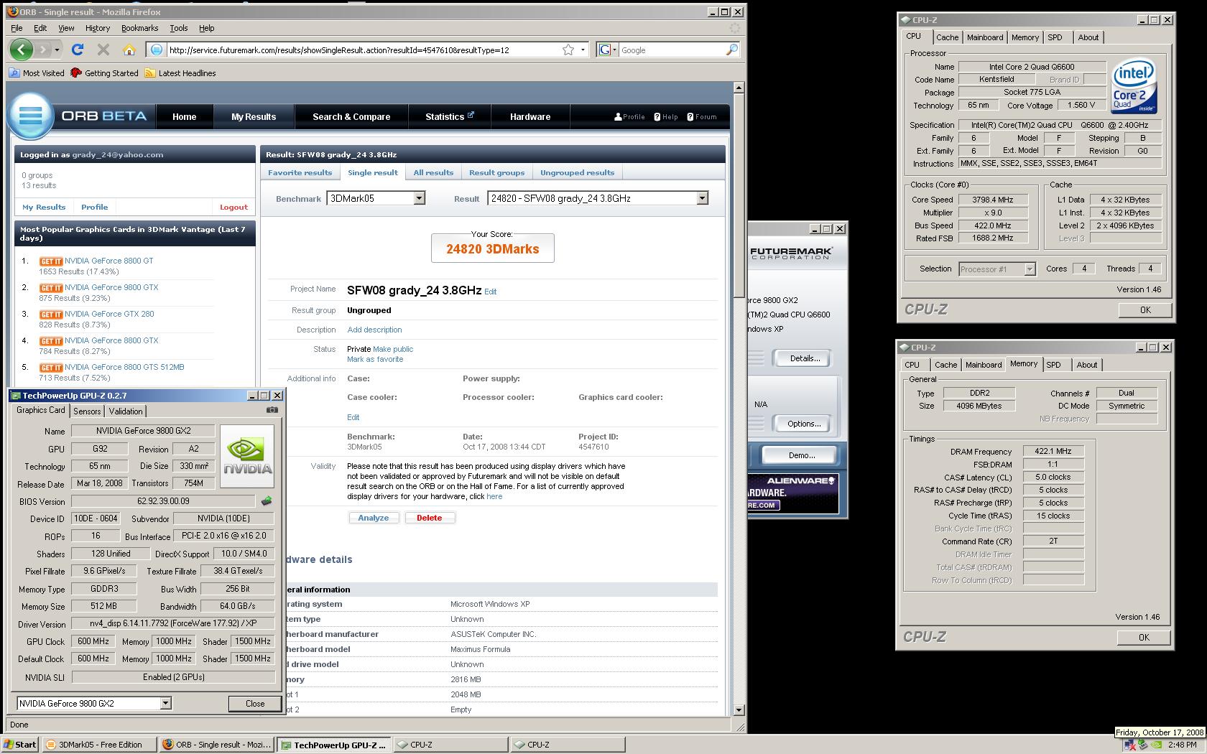Image resolution: width=1207 pixels, height=754 pixels.
Task: Click the GPU-Z Close button
Action: [x=255, y=704]
